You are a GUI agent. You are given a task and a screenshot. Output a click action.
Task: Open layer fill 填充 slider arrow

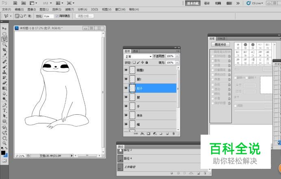point(177,63)
